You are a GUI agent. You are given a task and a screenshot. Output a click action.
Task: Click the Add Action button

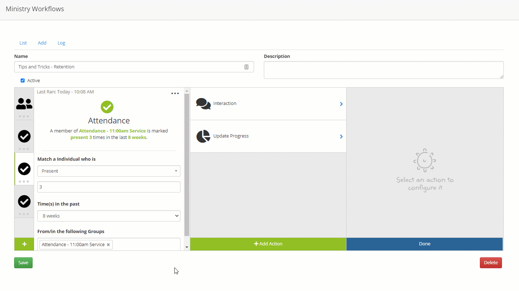(268, 244)
